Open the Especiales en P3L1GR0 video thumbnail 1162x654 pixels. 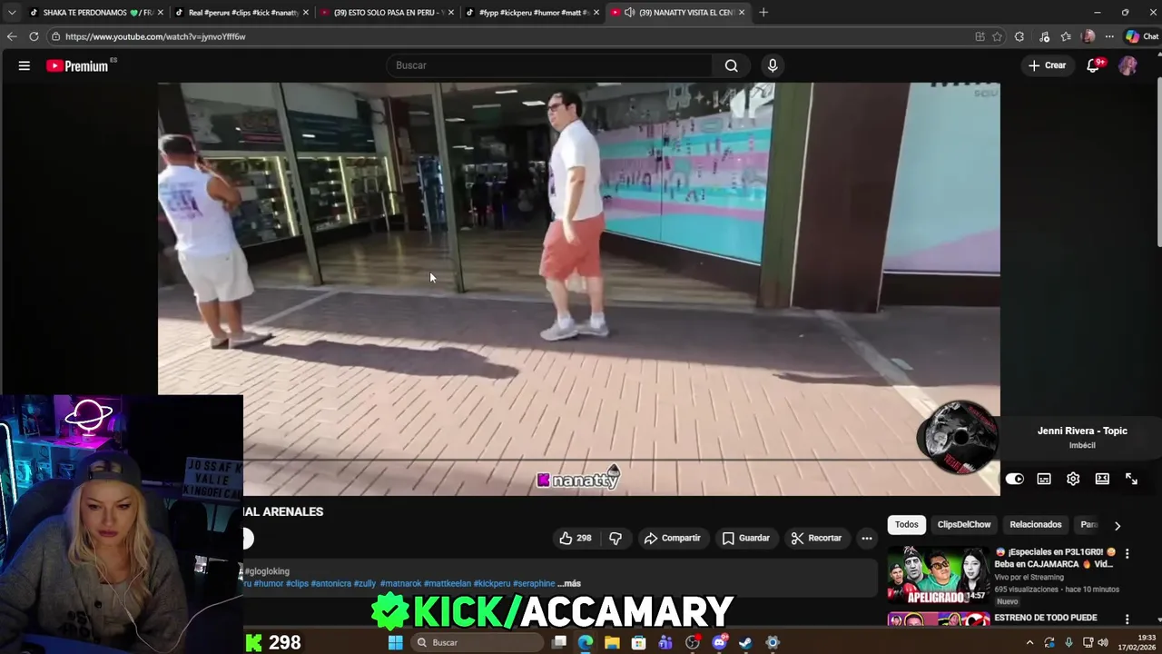pyautogui.click(x=939, y=575)
